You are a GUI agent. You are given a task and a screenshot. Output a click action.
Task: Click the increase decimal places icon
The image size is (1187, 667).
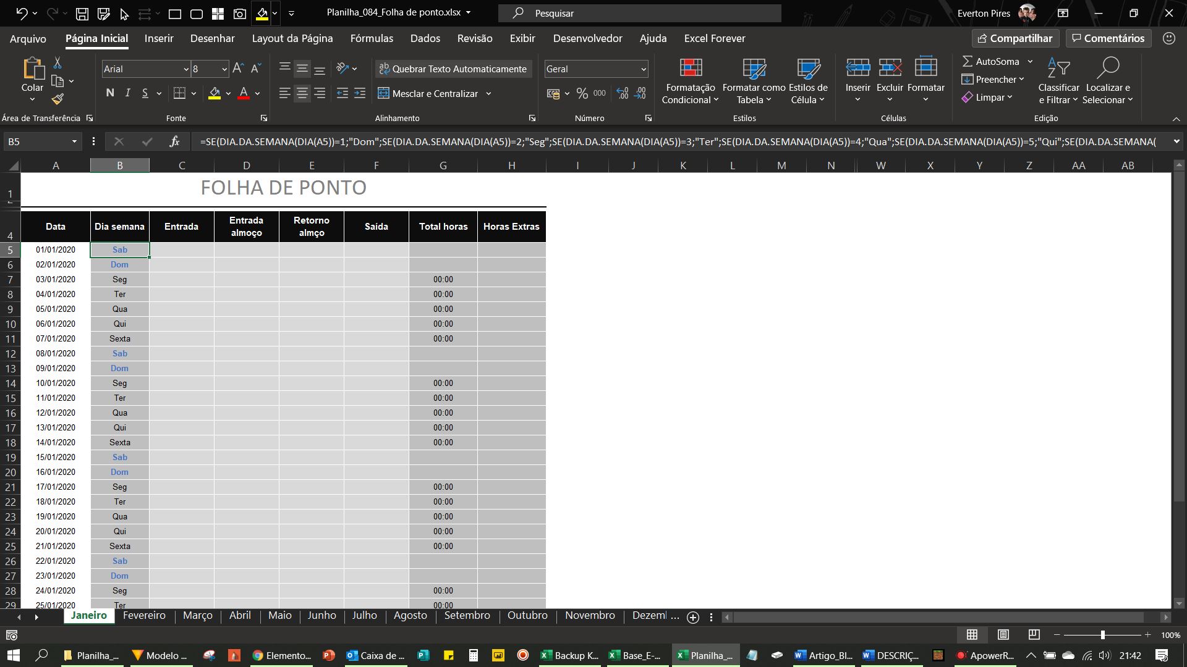click(623, 93)
